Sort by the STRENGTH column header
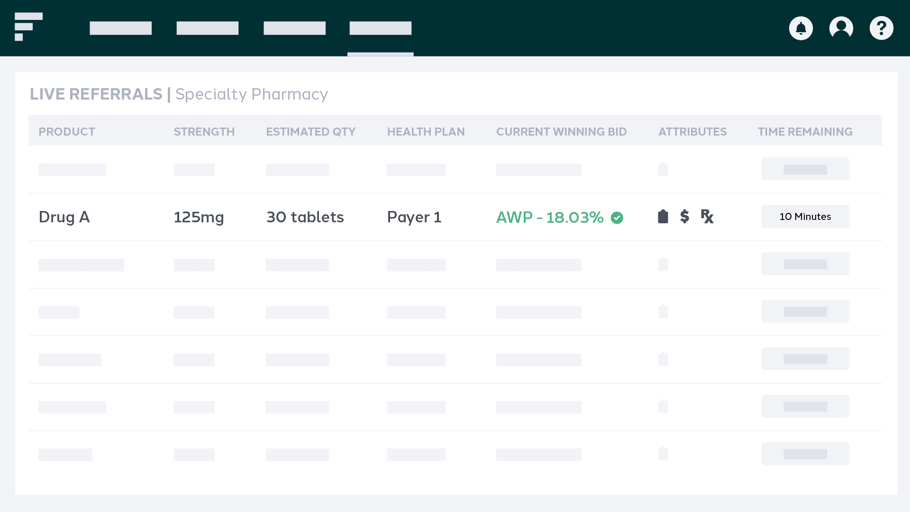The height and width of the screenshot is (512, 910). 204,132
